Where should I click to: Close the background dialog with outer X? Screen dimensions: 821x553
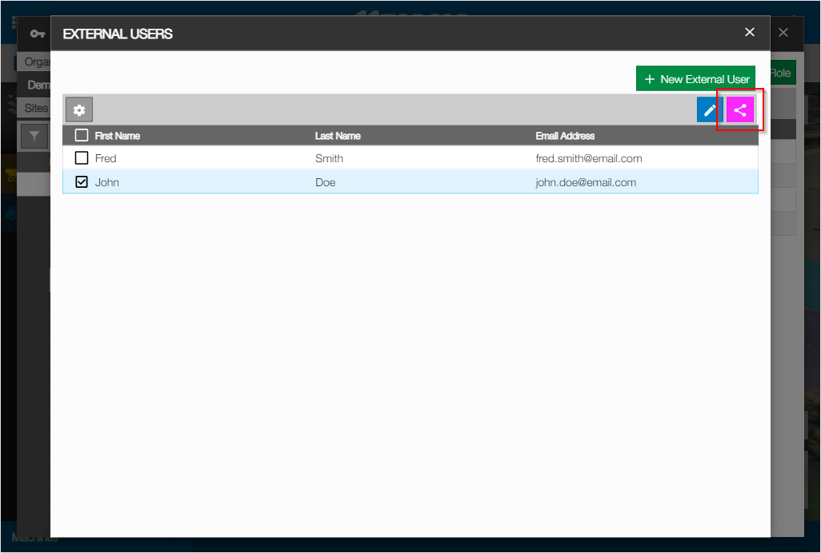coord(783,33)
